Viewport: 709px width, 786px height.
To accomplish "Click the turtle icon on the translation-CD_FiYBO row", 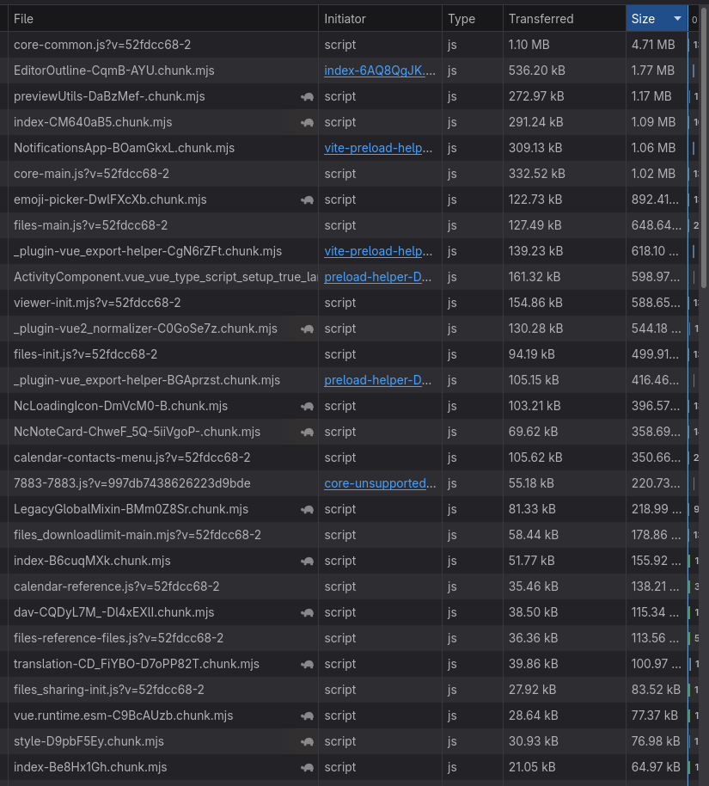I will pos(307,665).
